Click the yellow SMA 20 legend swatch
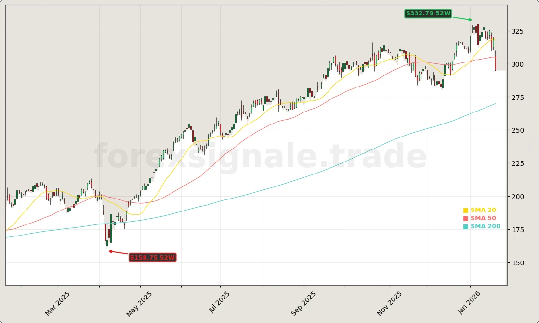Image resolution: width=539 pixels, height=323 pixels. (465, 211)
